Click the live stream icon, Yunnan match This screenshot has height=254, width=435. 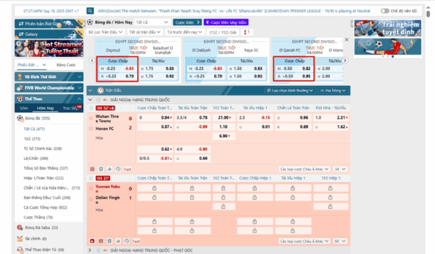93,241
